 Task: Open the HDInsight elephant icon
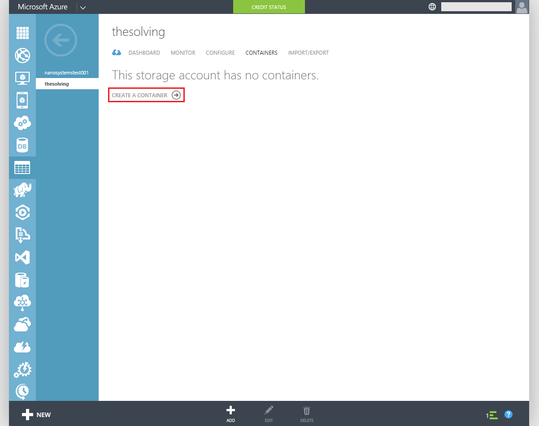tap(22, 190)
